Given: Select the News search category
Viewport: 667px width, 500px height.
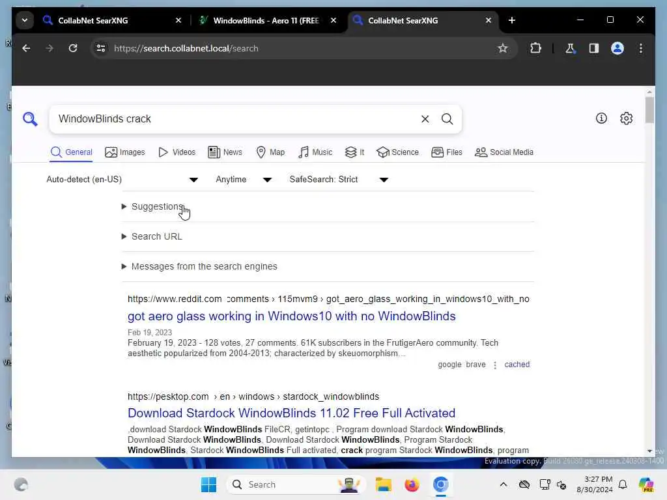Looking at the screenshot, I should 225,152.
